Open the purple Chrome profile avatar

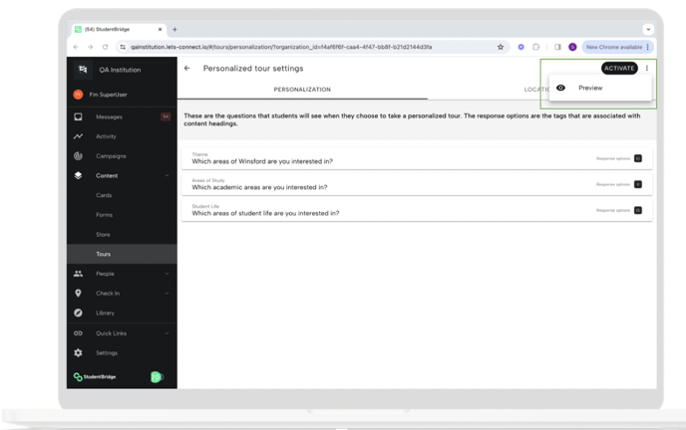[x=572, y=47]
